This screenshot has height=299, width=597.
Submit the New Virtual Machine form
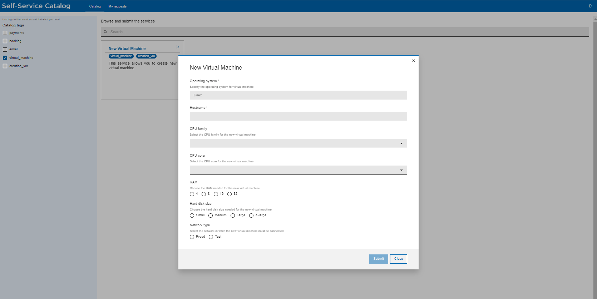379,259
